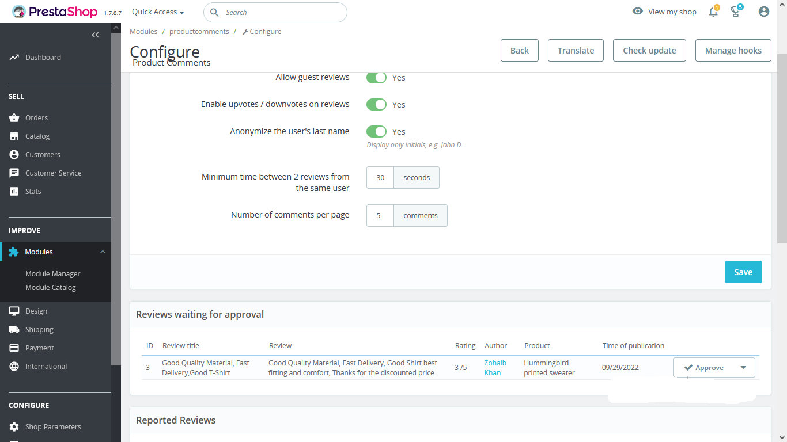Open the Quick Access dropdown
Viewport: 787px width, 442px height.
(x=158, y=12)
